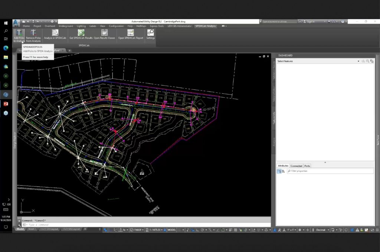Click the rightmost copy features Dashboard icon

pyautogui.click(x=372, y=61)
